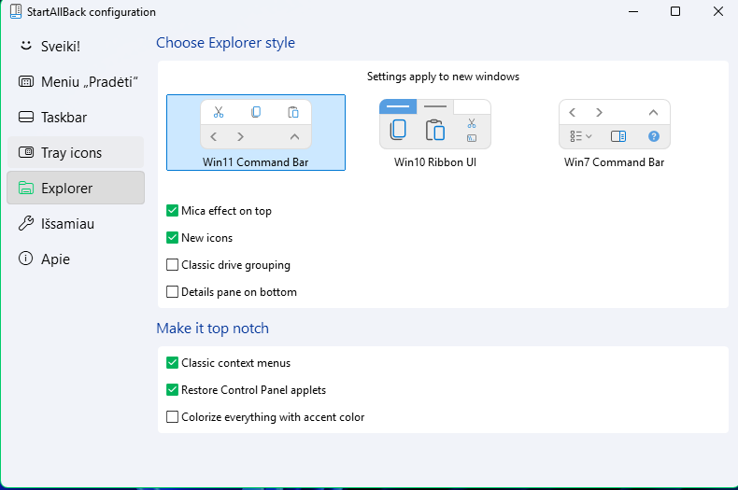738x490 pixels.
Task: Choose the Win11 Command Bar style
Action: pos(256,133)
